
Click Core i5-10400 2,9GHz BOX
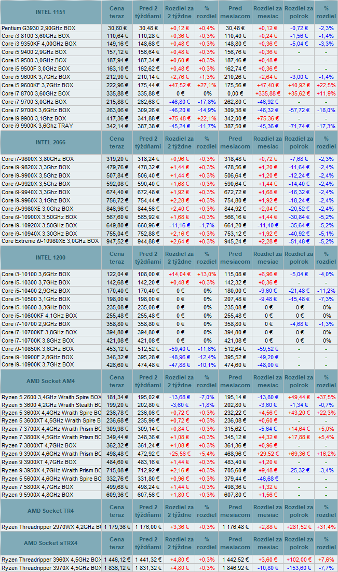tap(36, 291)
